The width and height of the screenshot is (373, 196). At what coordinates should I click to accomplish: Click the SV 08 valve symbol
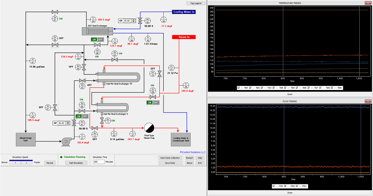(x=55, y=45)
